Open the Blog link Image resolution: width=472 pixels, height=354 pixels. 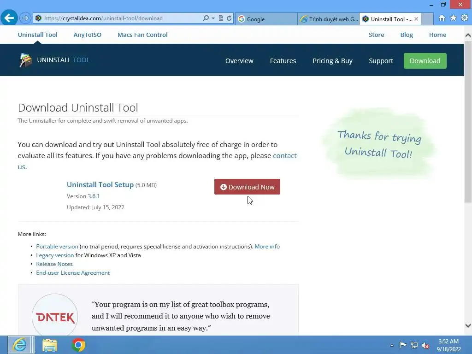[407, 35]
